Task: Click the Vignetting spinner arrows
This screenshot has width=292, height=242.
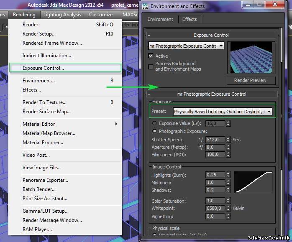Action: 228,217
